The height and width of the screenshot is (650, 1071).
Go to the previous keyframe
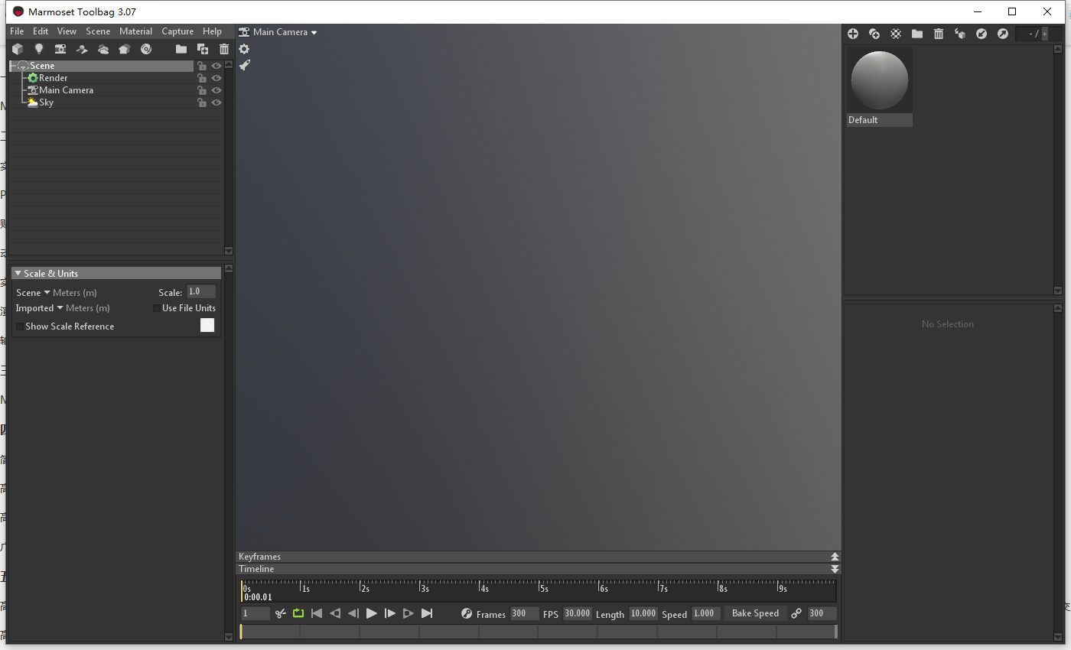335,613
